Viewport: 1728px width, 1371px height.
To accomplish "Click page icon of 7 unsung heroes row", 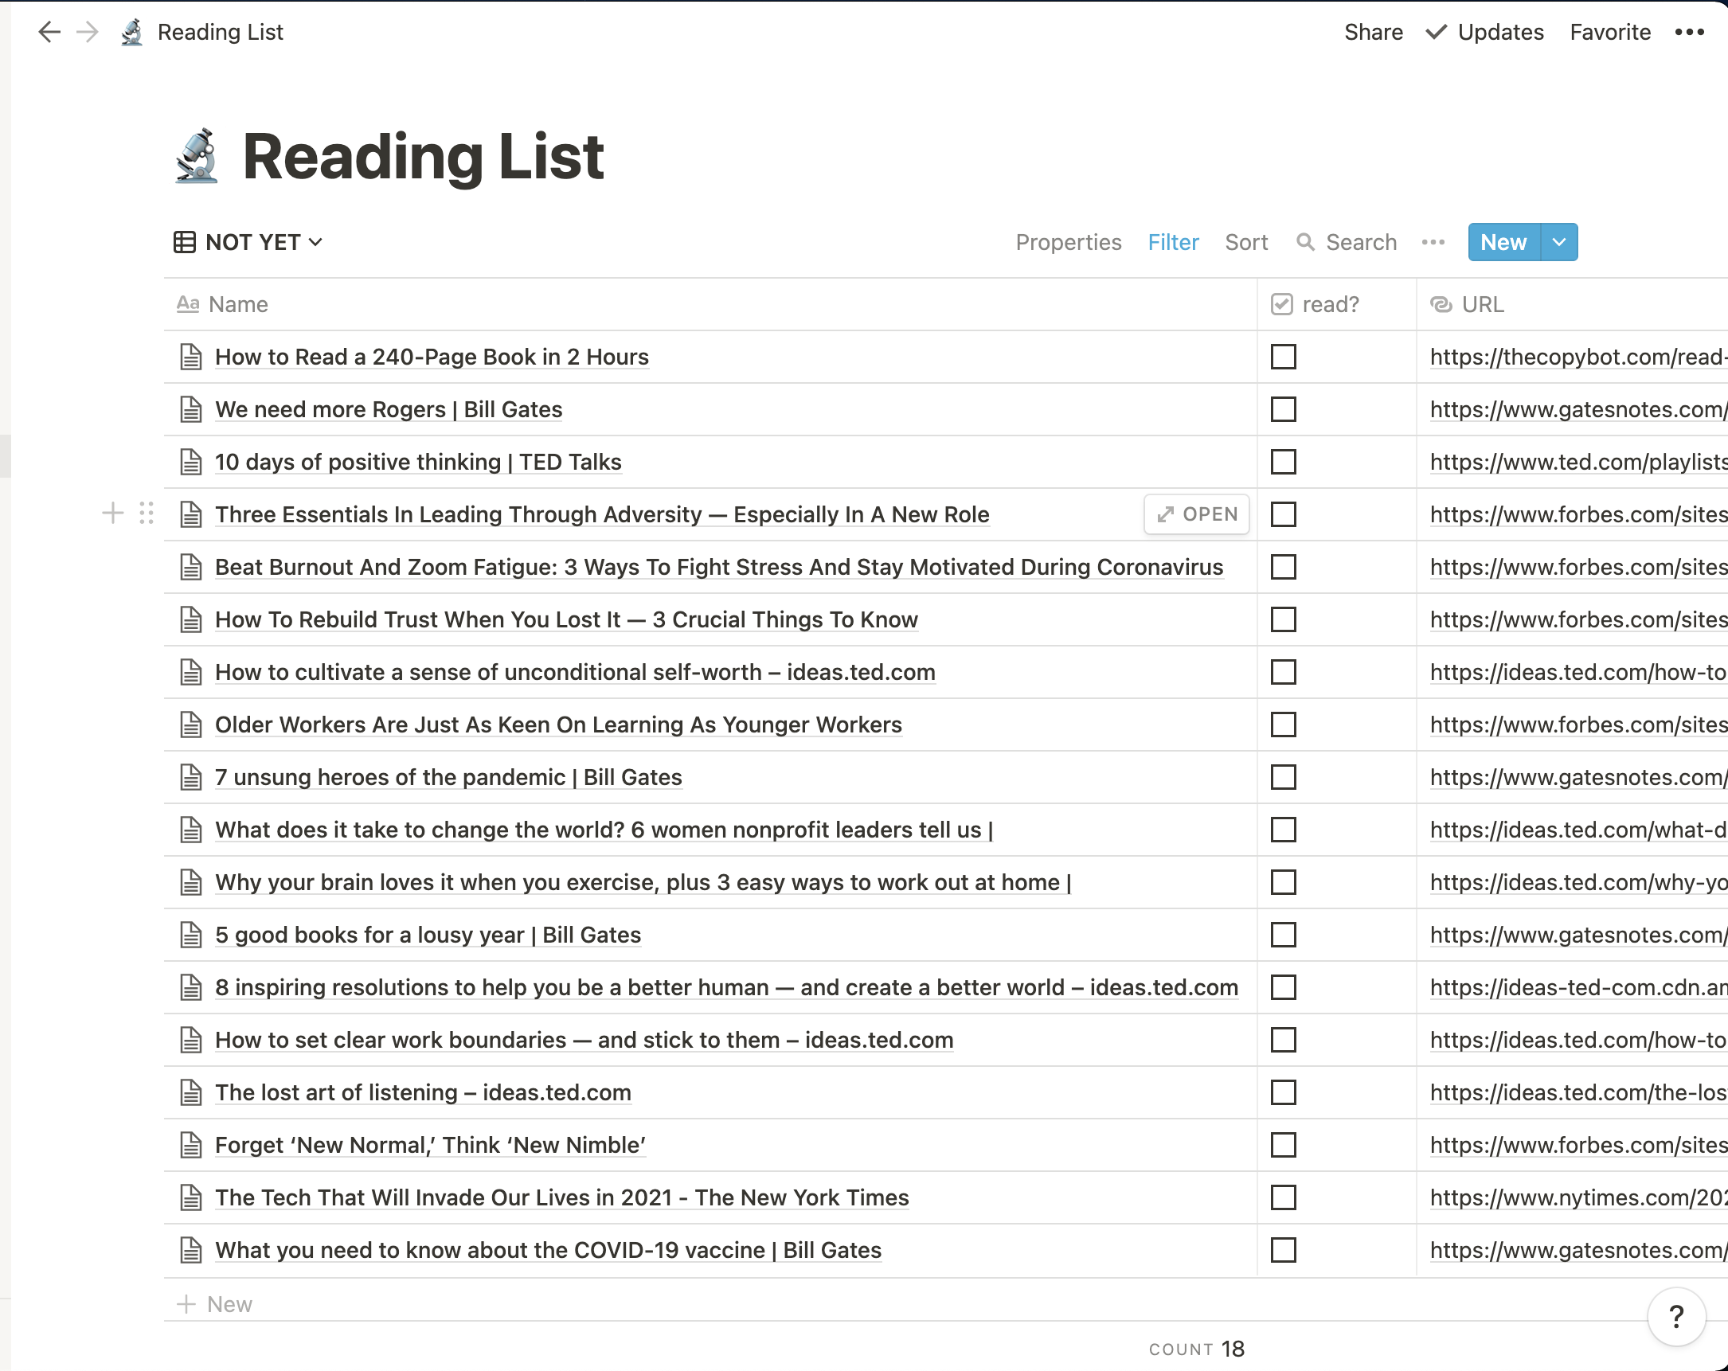I will pos(191,777).
